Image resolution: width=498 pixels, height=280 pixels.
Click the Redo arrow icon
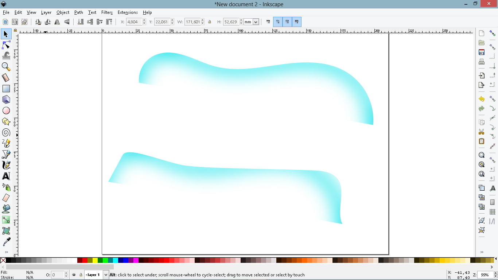(x=482, y=109)
